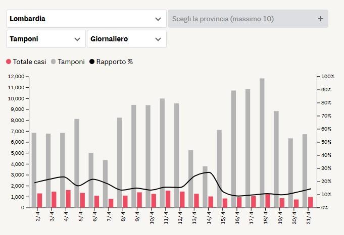Toggle the Totale casi legend series

click(29, 62)
